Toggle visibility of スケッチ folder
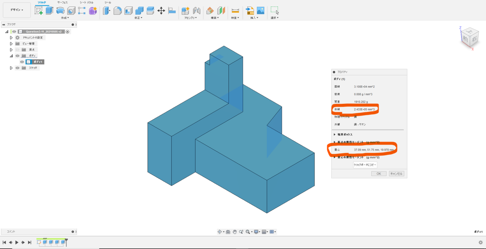 point(17,68)
